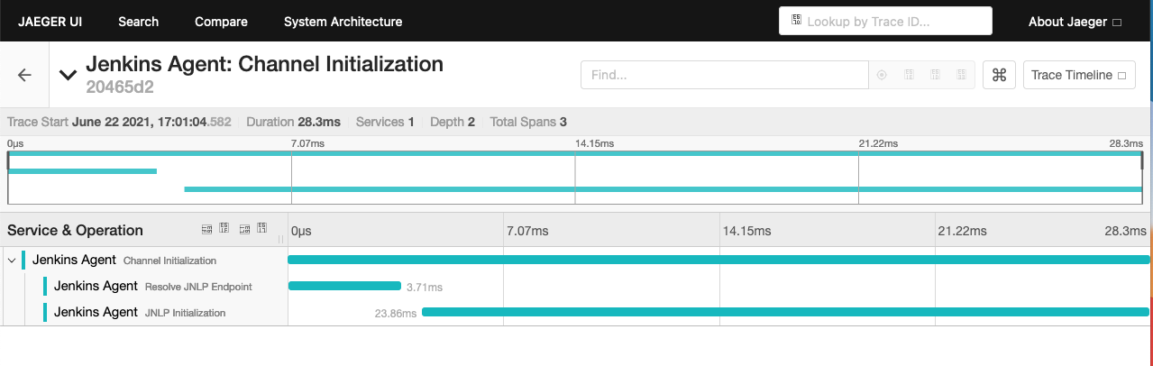This screenshot has width=1153, height=366.
Task: Click the column divider drag handle
Action: 280,239
